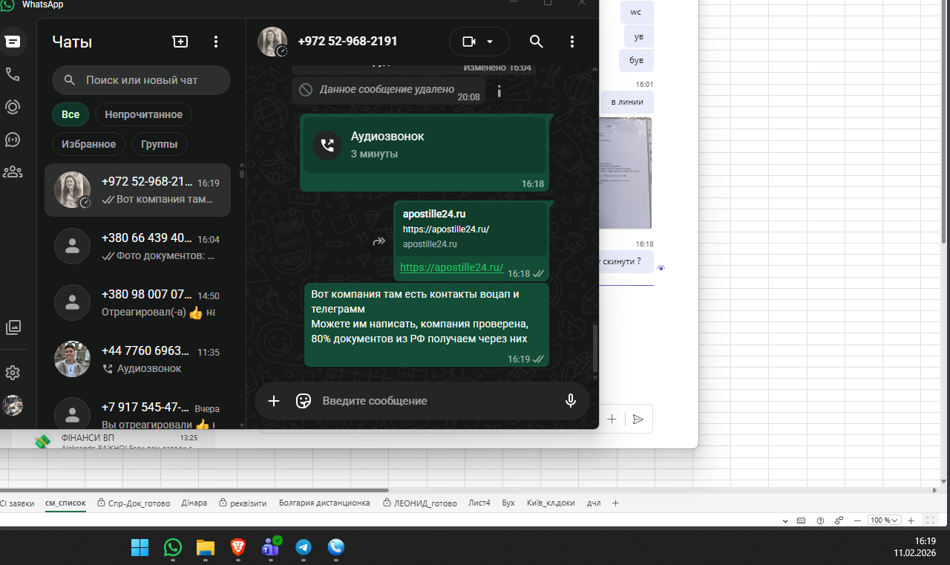Open the emoji and sticker picker
The height and width of the screenshot is (565, 950).
(x=304, y=401)
